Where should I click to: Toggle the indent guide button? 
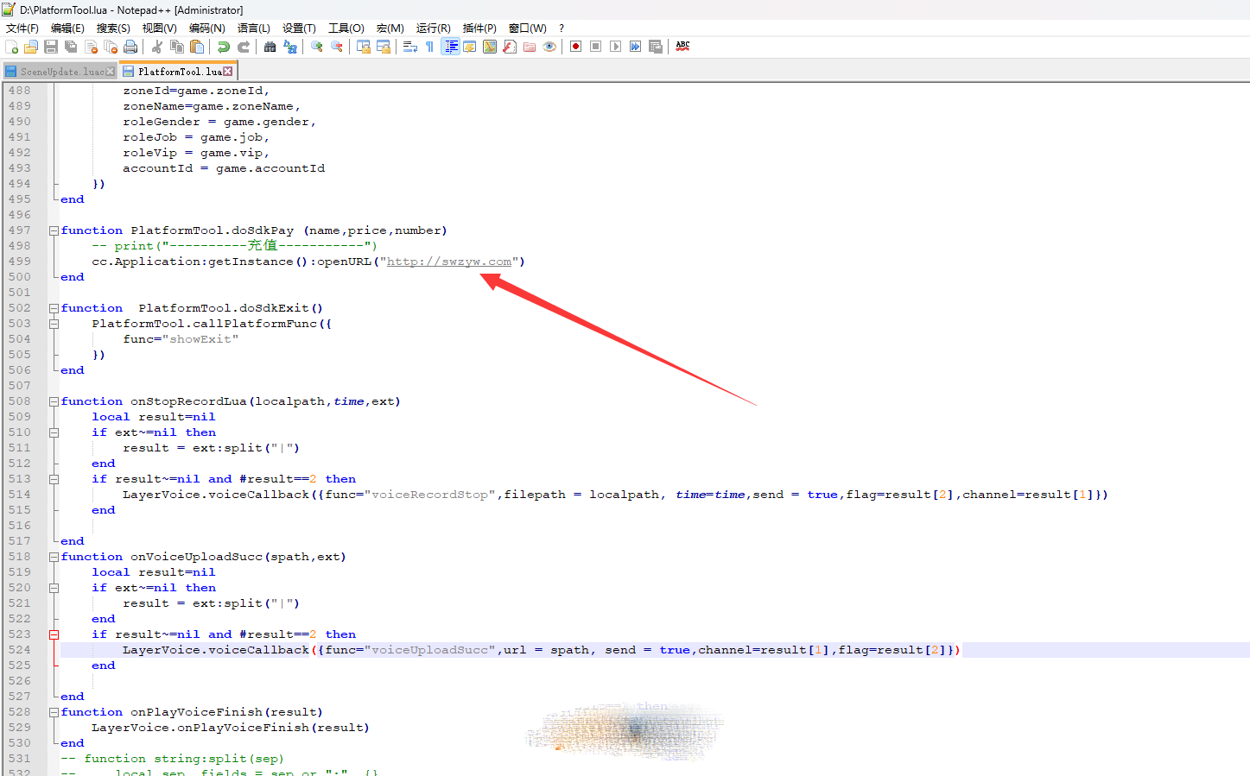coord(450,47)
